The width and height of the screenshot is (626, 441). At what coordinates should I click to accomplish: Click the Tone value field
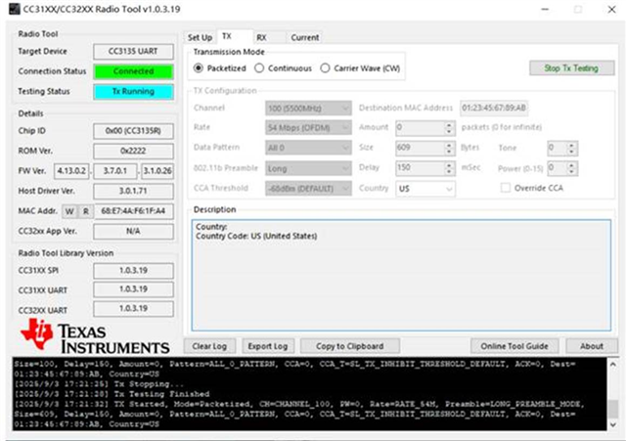pos(557,148)
